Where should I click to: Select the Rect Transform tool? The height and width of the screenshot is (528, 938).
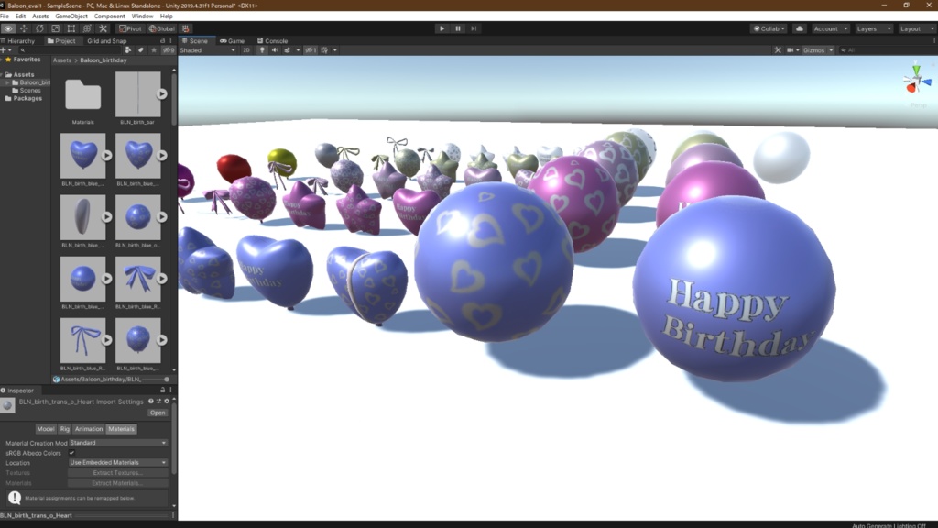(x=71, y=28)
